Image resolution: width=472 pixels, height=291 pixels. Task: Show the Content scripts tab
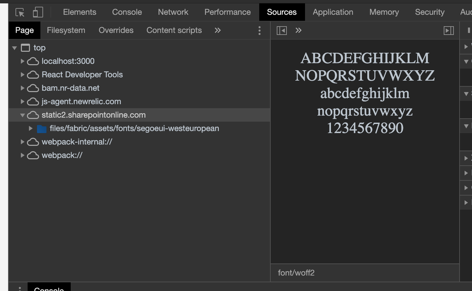click(174, 30)
